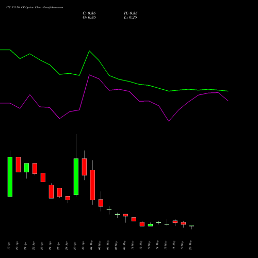The image size is (258, 258).
Task: Click the '20 Apr' date axis label
Action: point(17,246)
